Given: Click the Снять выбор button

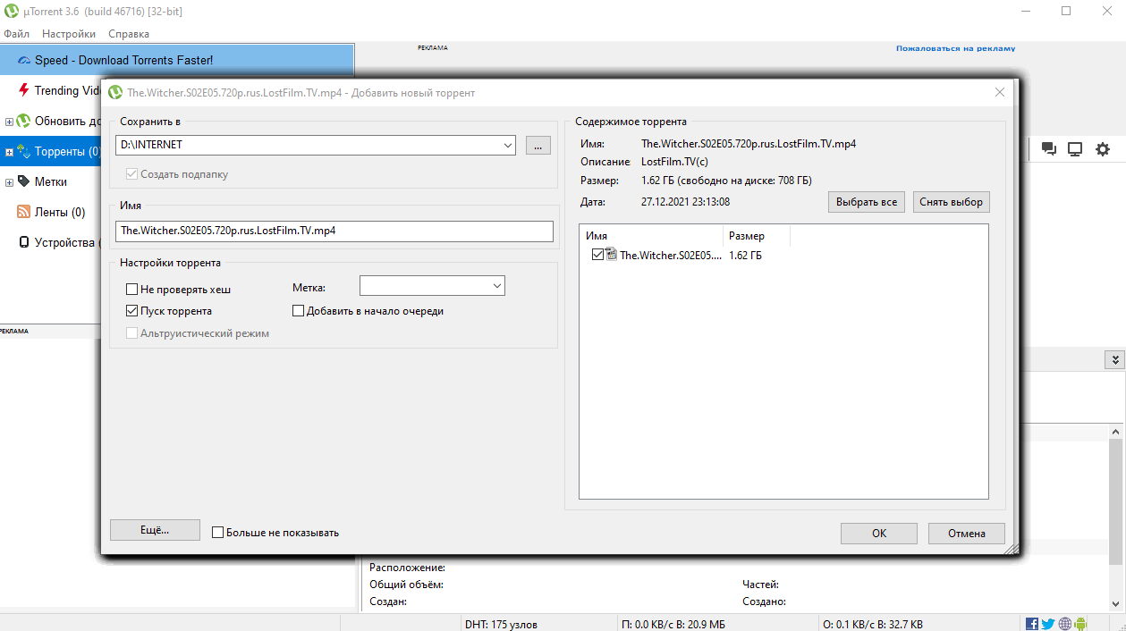Looking at the screenshot, I should (x=952, y=202).
